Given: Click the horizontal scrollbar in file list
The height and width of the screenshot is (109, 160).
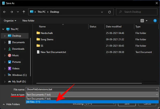Looking at the screenshot, I should [89, 83].
